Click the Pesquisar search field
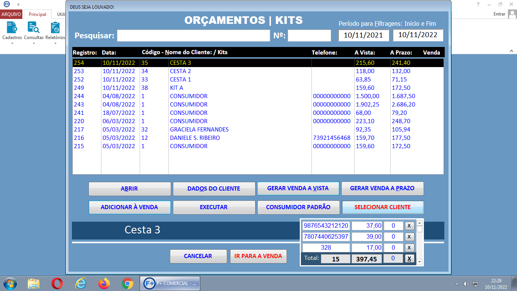Viewport: 517px width, 291px height. 193,36
